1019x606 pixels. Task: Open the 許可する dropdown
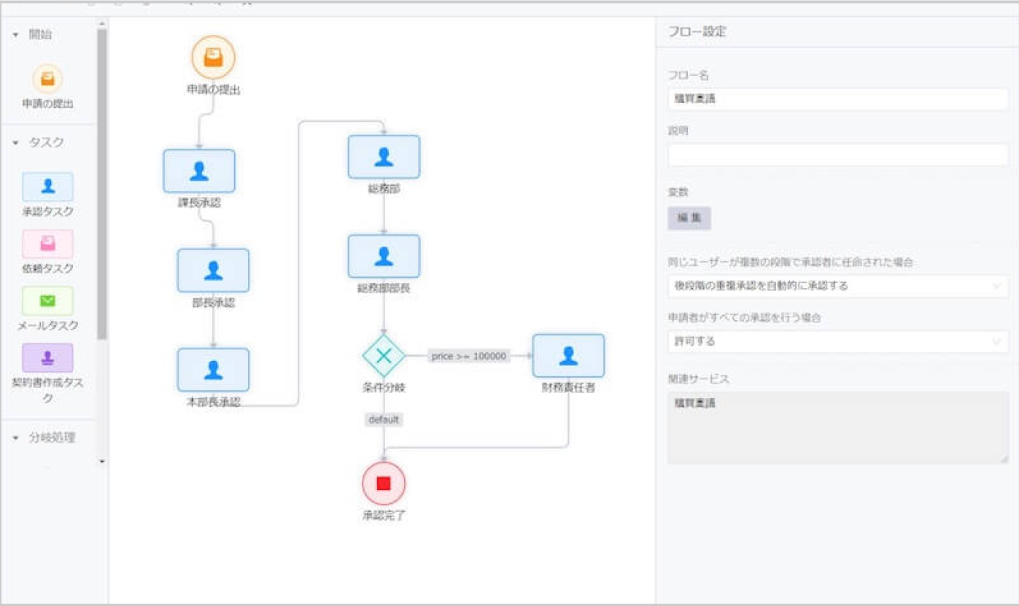837,341
